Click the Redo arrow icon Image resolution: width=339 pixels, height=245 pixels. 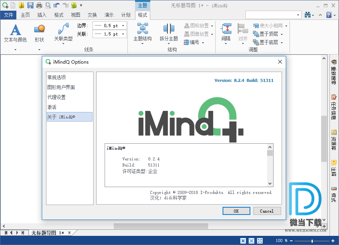(x=65, y=5)
